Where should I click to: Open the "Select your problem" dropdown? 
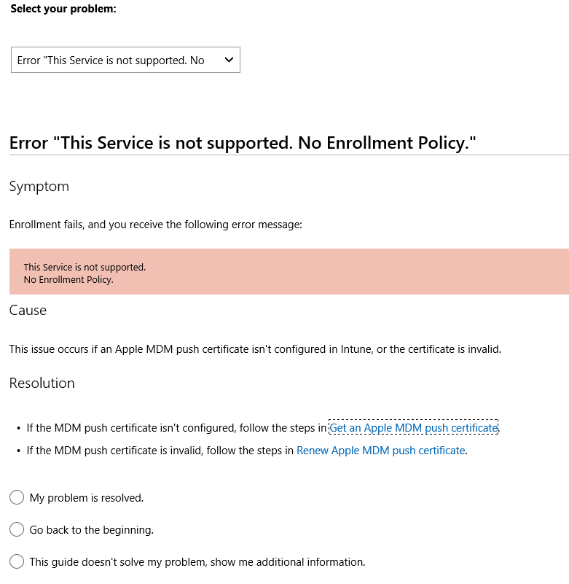tap(124, 60)
